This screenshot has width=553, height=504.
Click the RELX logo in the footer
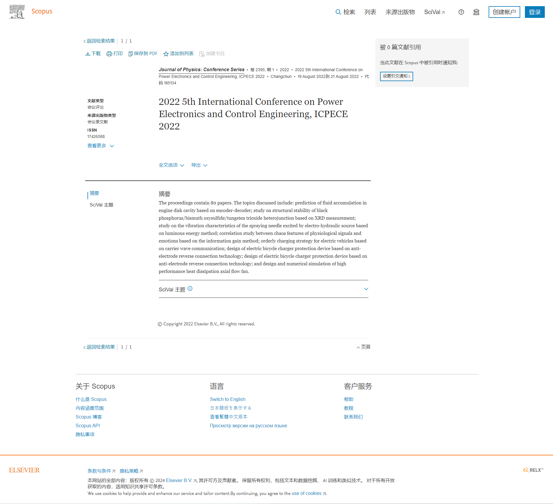(x=533, y=470)
